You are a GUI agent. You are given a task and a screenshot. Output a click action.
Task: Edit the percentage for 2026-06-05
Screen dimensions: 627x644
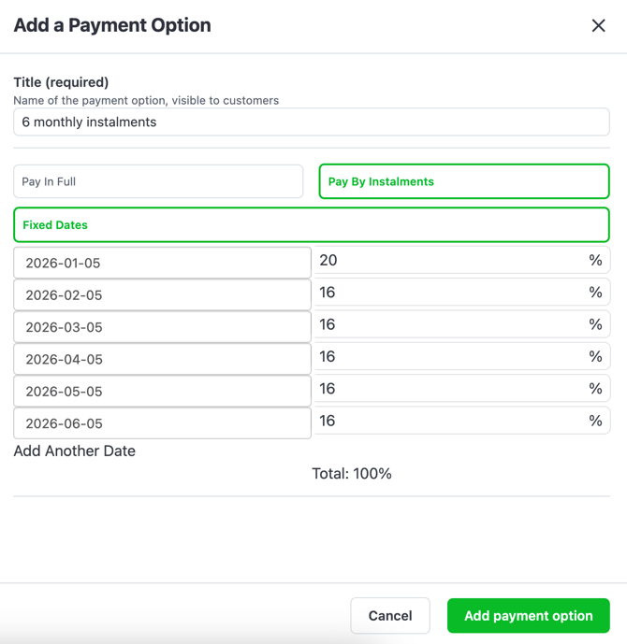point(451,421)
